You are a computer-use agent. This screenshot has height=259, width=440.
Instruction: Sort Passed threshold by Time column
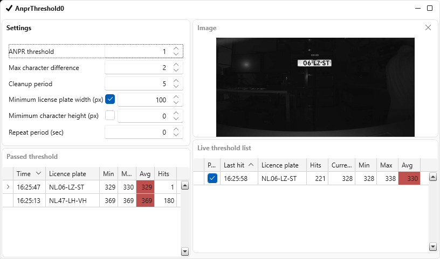tap(29, 174)
